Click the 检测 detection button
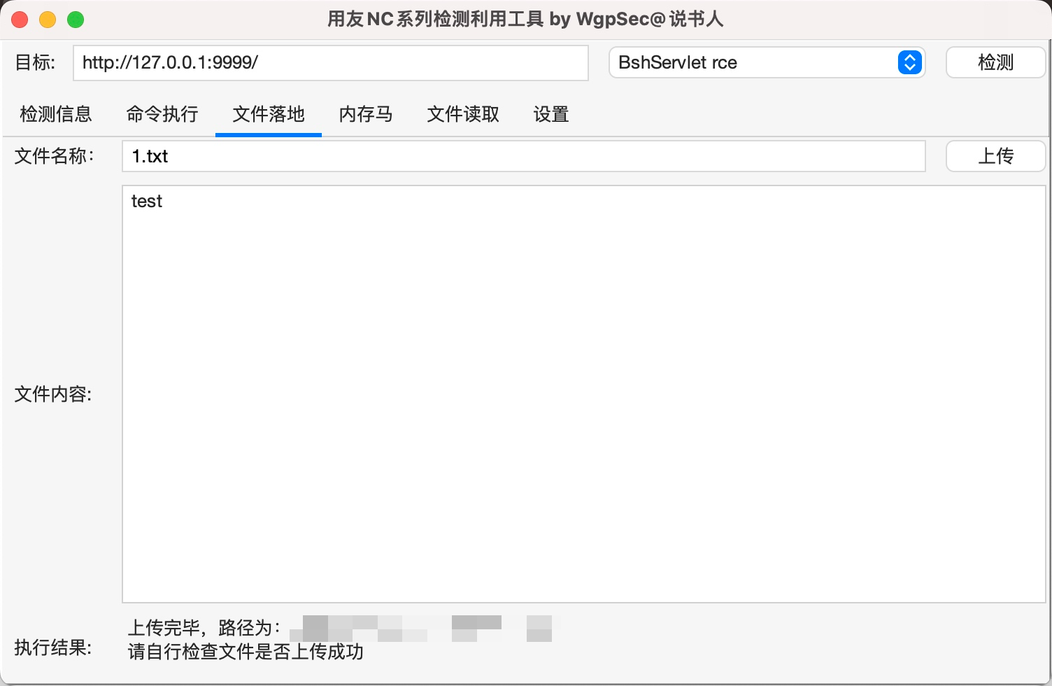Screen dimensions: 1052x686 click(x=995, y=62)
